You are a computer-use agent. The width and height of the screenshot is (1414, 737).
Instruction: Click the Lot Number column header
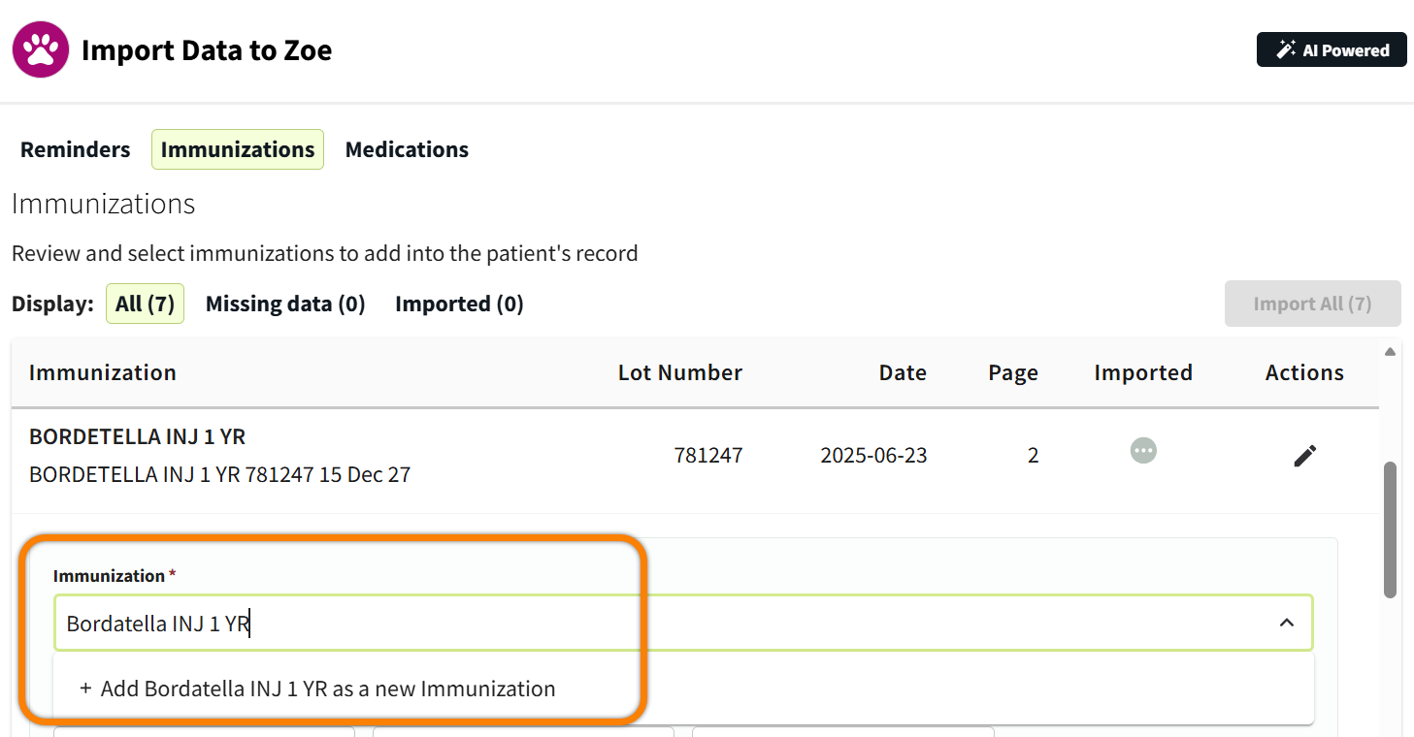[679, 373]
